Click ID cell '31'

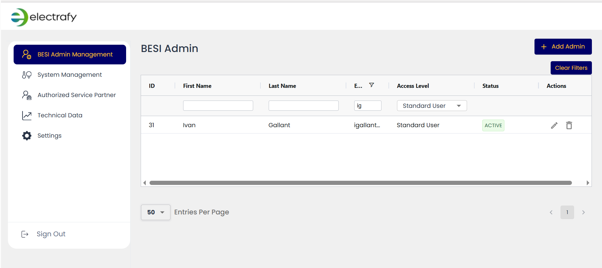click(x=151, y=125)
